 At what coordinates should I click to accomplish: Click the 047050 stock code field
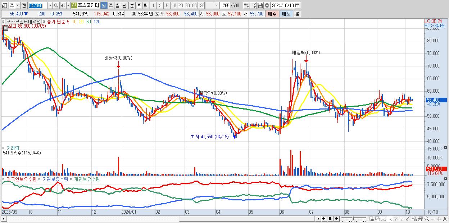click(x=38, y=5)
